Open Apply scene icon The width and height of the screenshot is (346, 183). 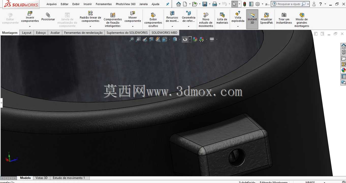click(x=202, y=39)
